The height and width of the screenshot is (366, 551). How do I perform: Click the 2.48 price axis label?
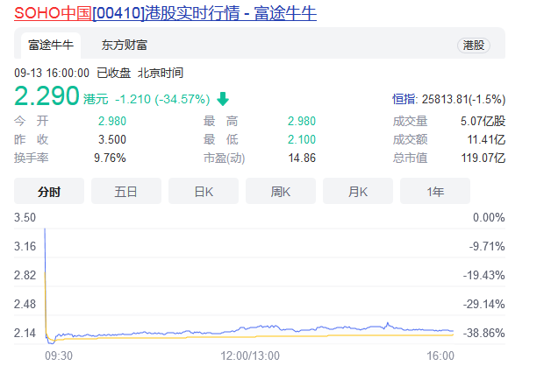[x=25, y=304]
